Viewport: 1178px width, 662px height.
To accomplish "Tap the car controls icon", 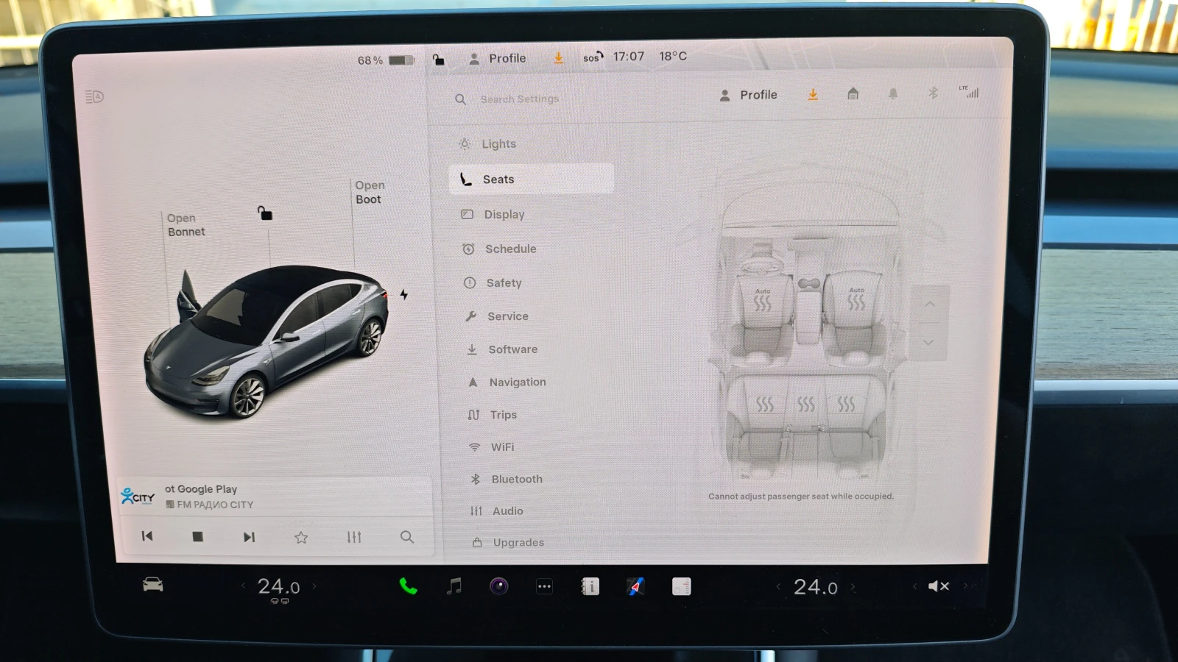I will 153,585.
